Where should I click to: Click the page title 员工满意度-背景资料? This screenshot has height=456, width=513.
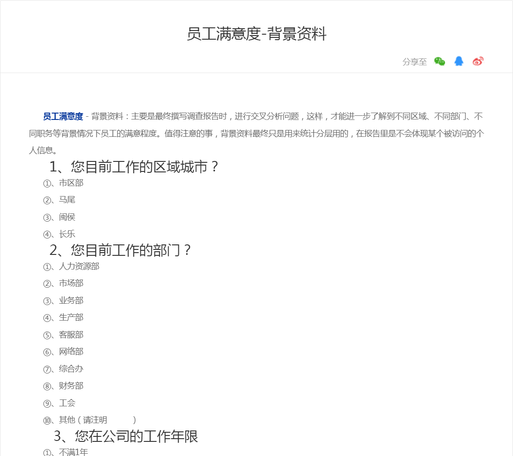pos(256,34)
